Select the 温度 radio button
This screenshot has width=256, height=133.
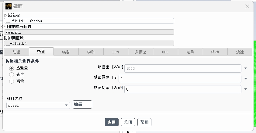pyautogui.click(x=12, y=75)
